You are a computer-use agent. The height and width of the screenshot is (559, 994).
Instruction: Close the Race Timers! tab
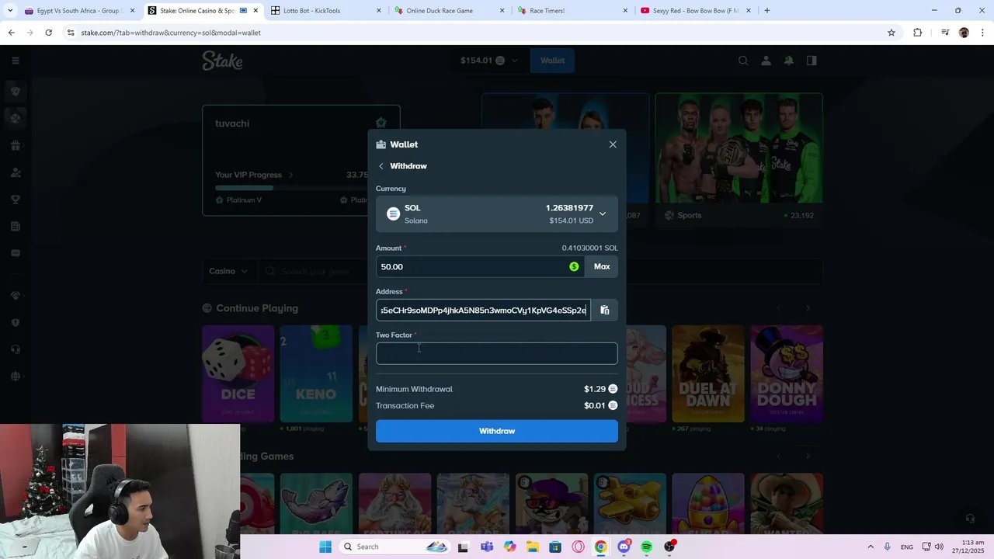625,11
